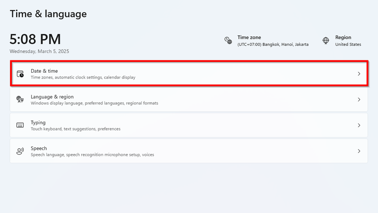Open Language & region settings

click(x=189, y=100)
